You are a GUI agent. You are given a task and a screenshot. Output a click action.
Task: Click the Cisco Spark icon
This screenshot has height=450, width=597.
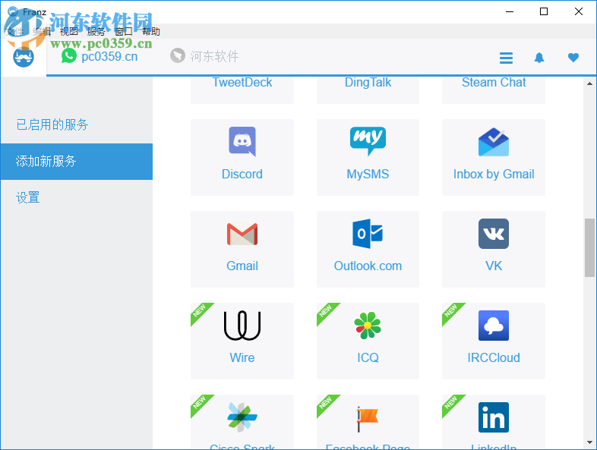242,417
